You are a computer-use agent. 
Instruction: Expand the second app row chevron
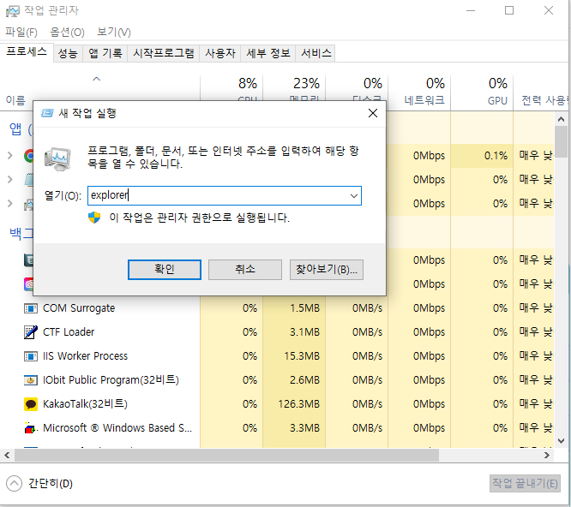pyautogui.click(x=10, y=179)
